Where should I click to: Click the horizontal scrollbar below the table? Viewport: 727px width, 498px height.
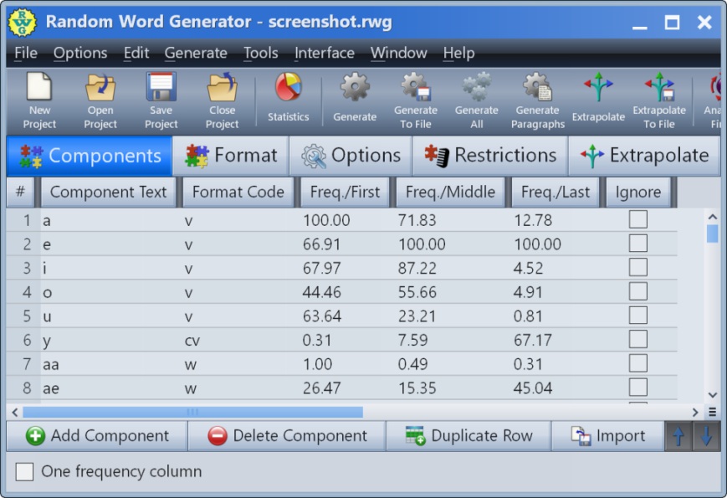tap(192, 412)
